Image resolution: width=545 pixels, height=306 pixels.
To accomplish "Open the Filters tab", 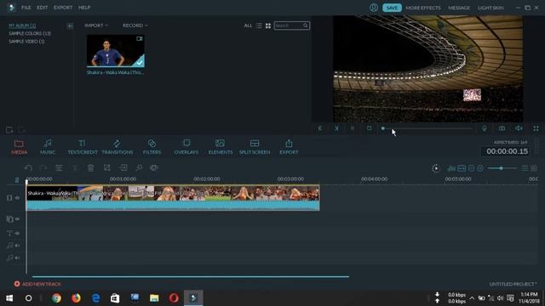I will pos(152,147).
